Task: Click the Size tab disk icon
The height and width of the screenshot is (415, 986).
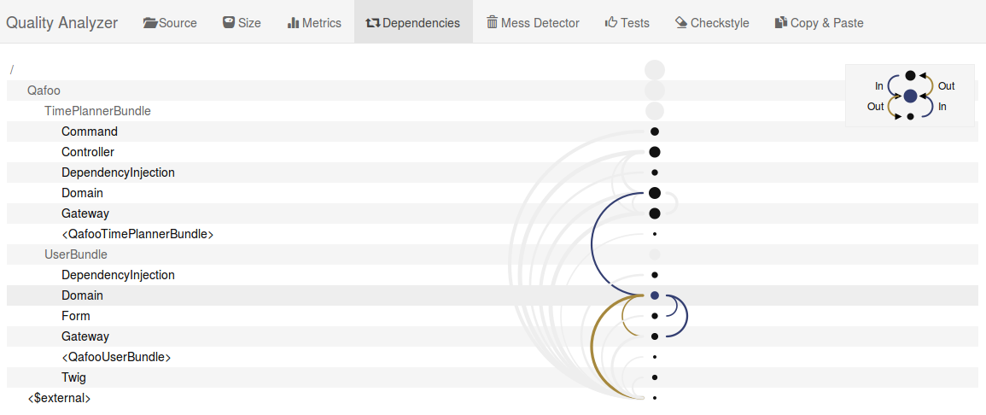Action: click(x=229, y=23)
